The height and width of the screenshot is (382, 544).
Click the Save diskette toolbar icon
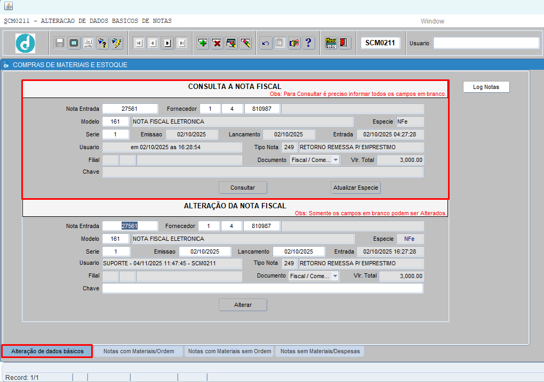point(60,43)
